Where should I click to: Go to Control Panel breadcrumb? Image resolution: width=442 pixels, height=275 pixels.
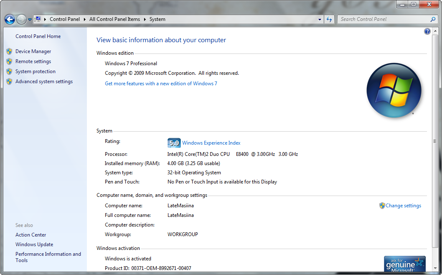(x=65, y=19)
